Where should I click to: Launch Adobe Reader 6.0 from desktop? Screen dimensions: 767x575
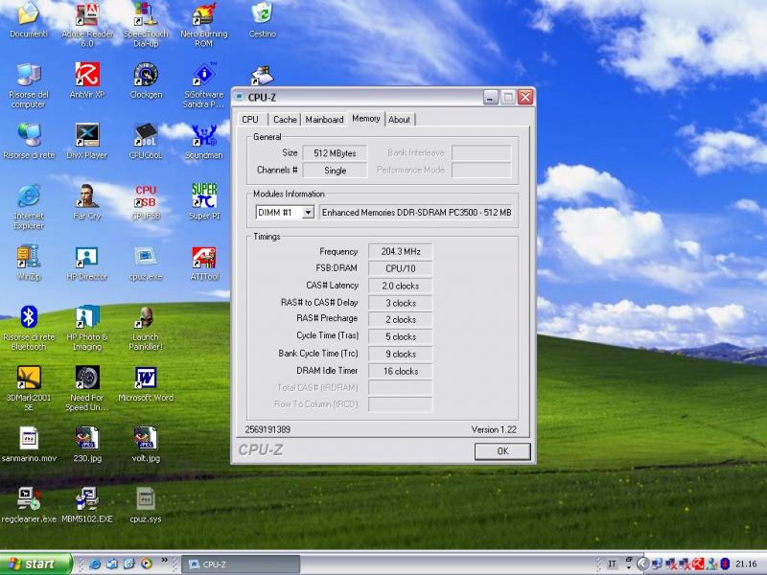pos(87,25)
